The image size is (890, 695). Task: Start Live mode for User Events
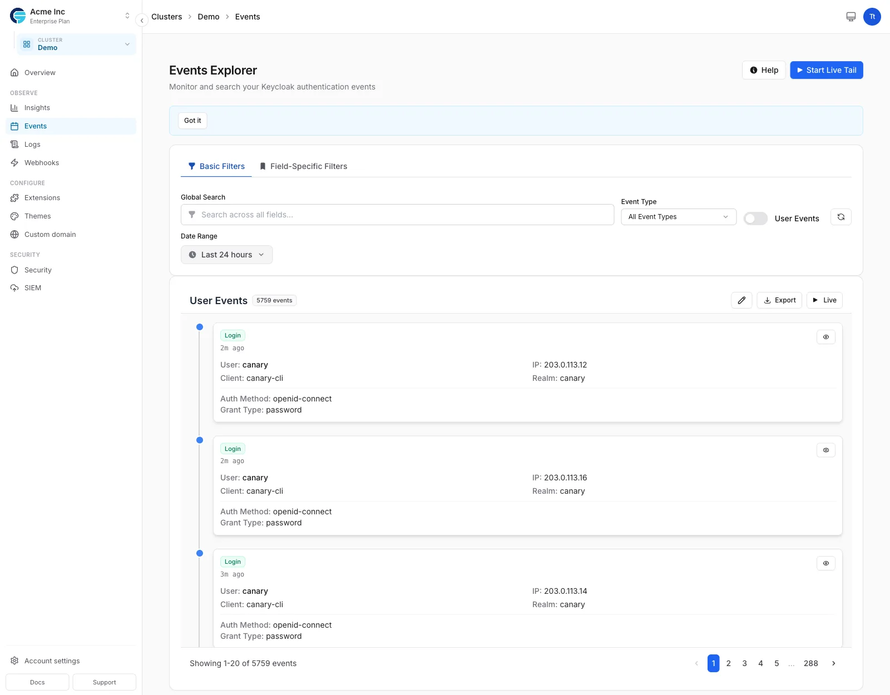(x=824, y=300)
